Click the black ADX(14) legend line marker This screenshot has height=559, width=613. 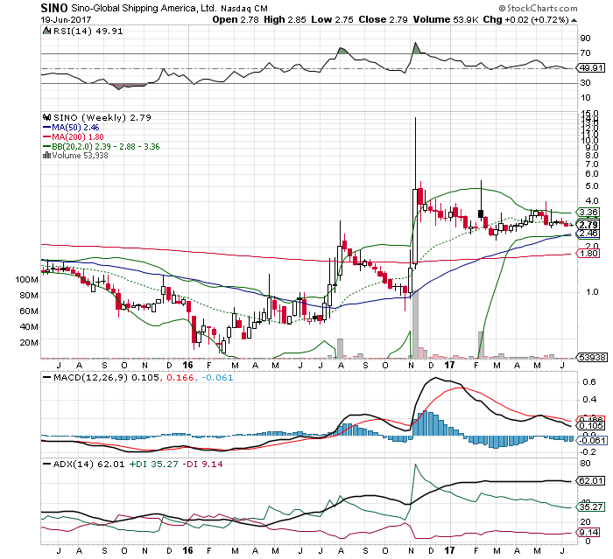click(47, 464)
